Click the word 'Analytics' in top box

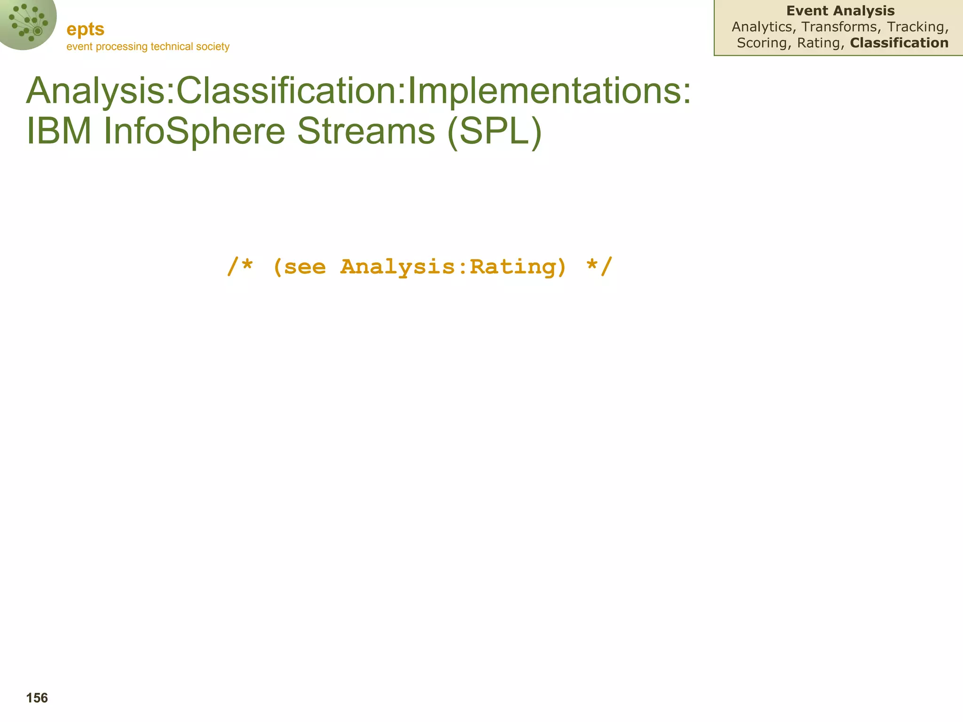point(762,27)
